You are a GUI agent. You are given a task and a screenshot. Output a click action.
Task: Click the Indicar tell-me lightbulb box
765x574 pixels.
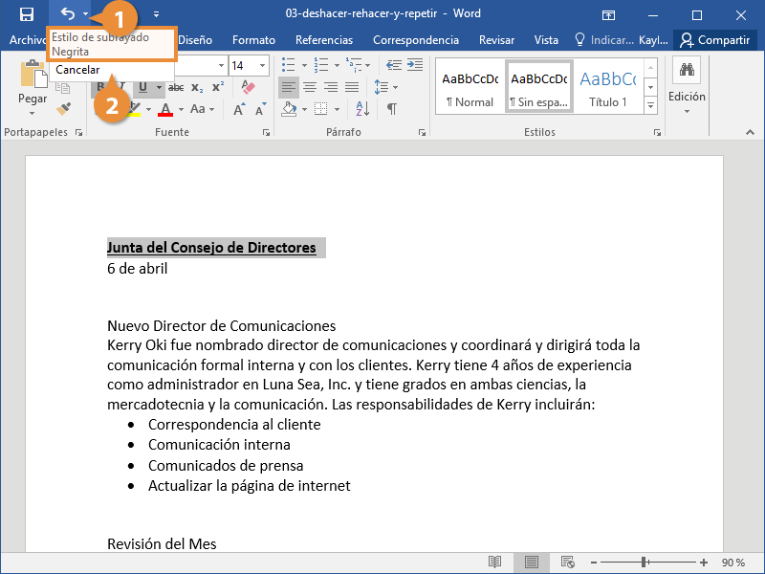pos(604,40)
